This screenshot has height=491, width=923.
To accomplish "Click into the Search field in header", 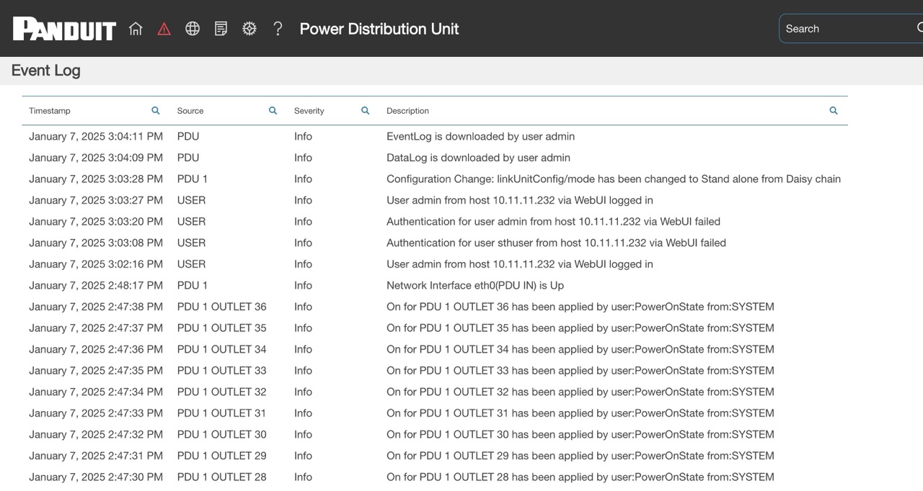I will coord(851,29).
